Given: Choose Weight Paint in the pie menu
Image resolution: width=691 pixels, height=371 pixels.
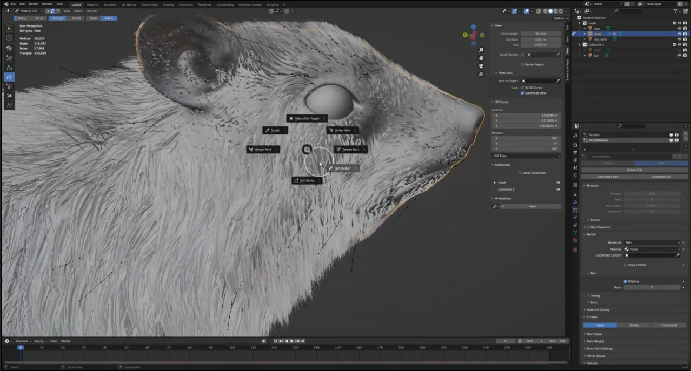Looking at the screenshot, I should pos(263,150).
